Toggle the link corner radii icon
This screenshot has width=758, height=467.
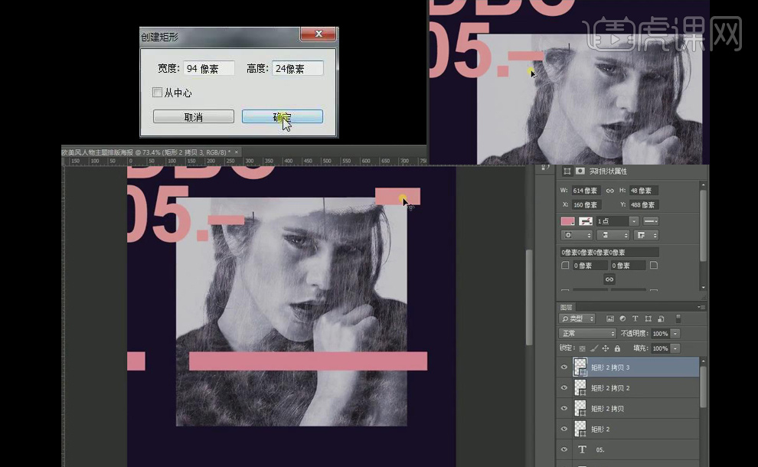609,279
